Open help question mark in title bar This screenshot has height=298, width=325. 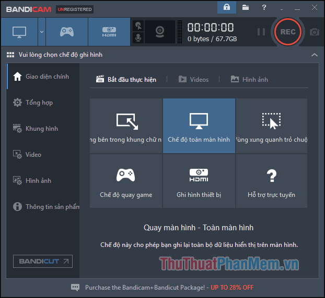(264, 7)
